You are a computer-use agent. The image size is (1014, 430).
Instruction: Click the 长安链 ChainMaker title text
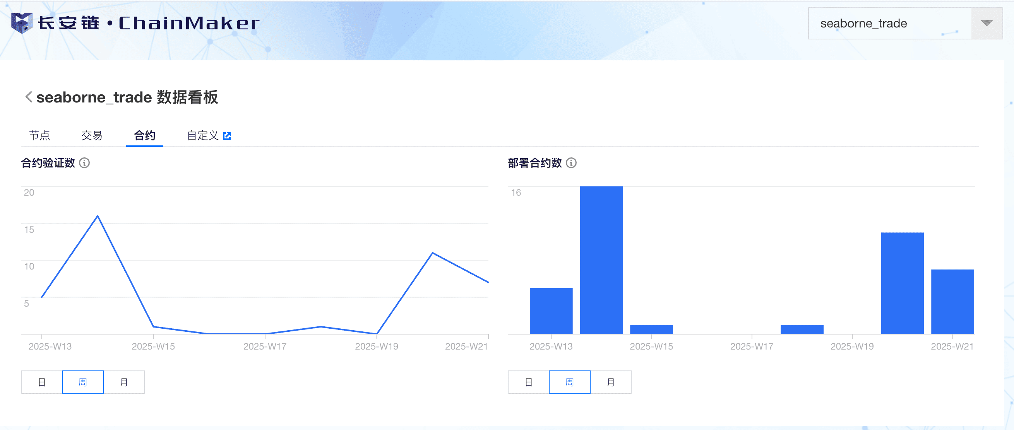(x=149, y=23)
